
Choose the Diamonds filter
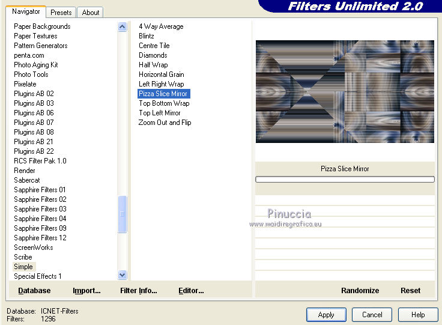click(x=153, y=55)
